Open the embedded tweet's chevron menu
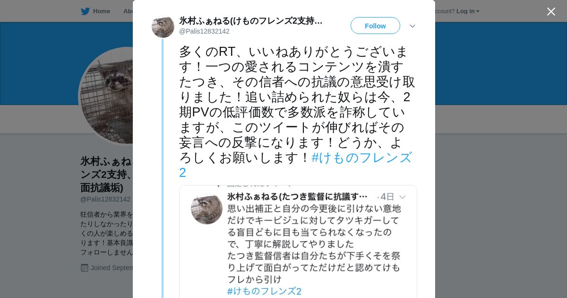 pyautogui.click(x=403, y=197)
